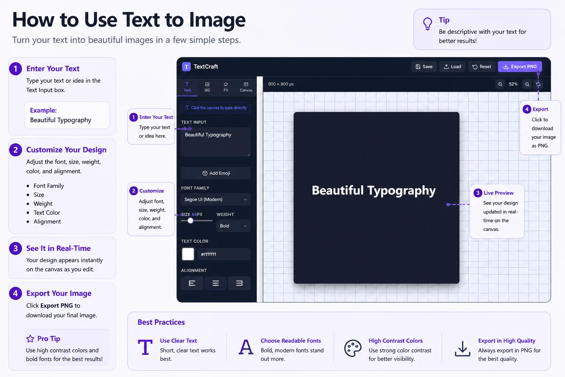Click the 'Use Clear Text' T icon

tap(145, 348)
